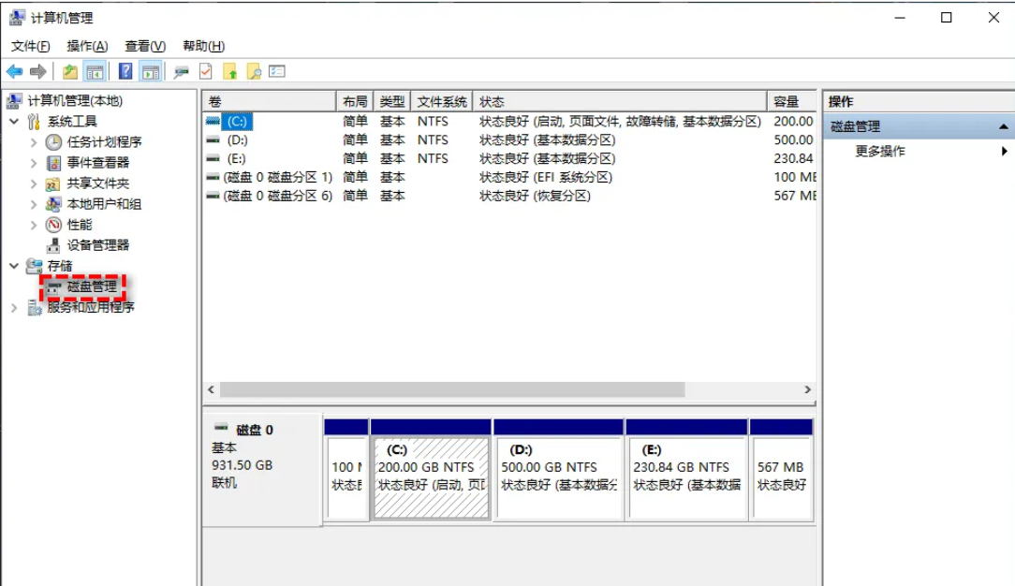Sort by the 类型 column header

[392, 101]
